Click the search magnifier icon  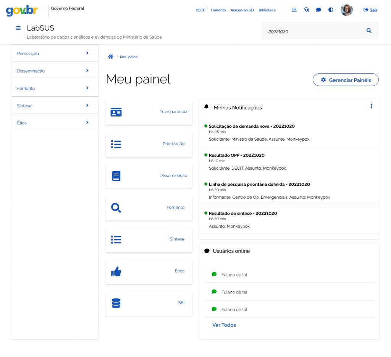pyautogui.click(x=369, y=31)
